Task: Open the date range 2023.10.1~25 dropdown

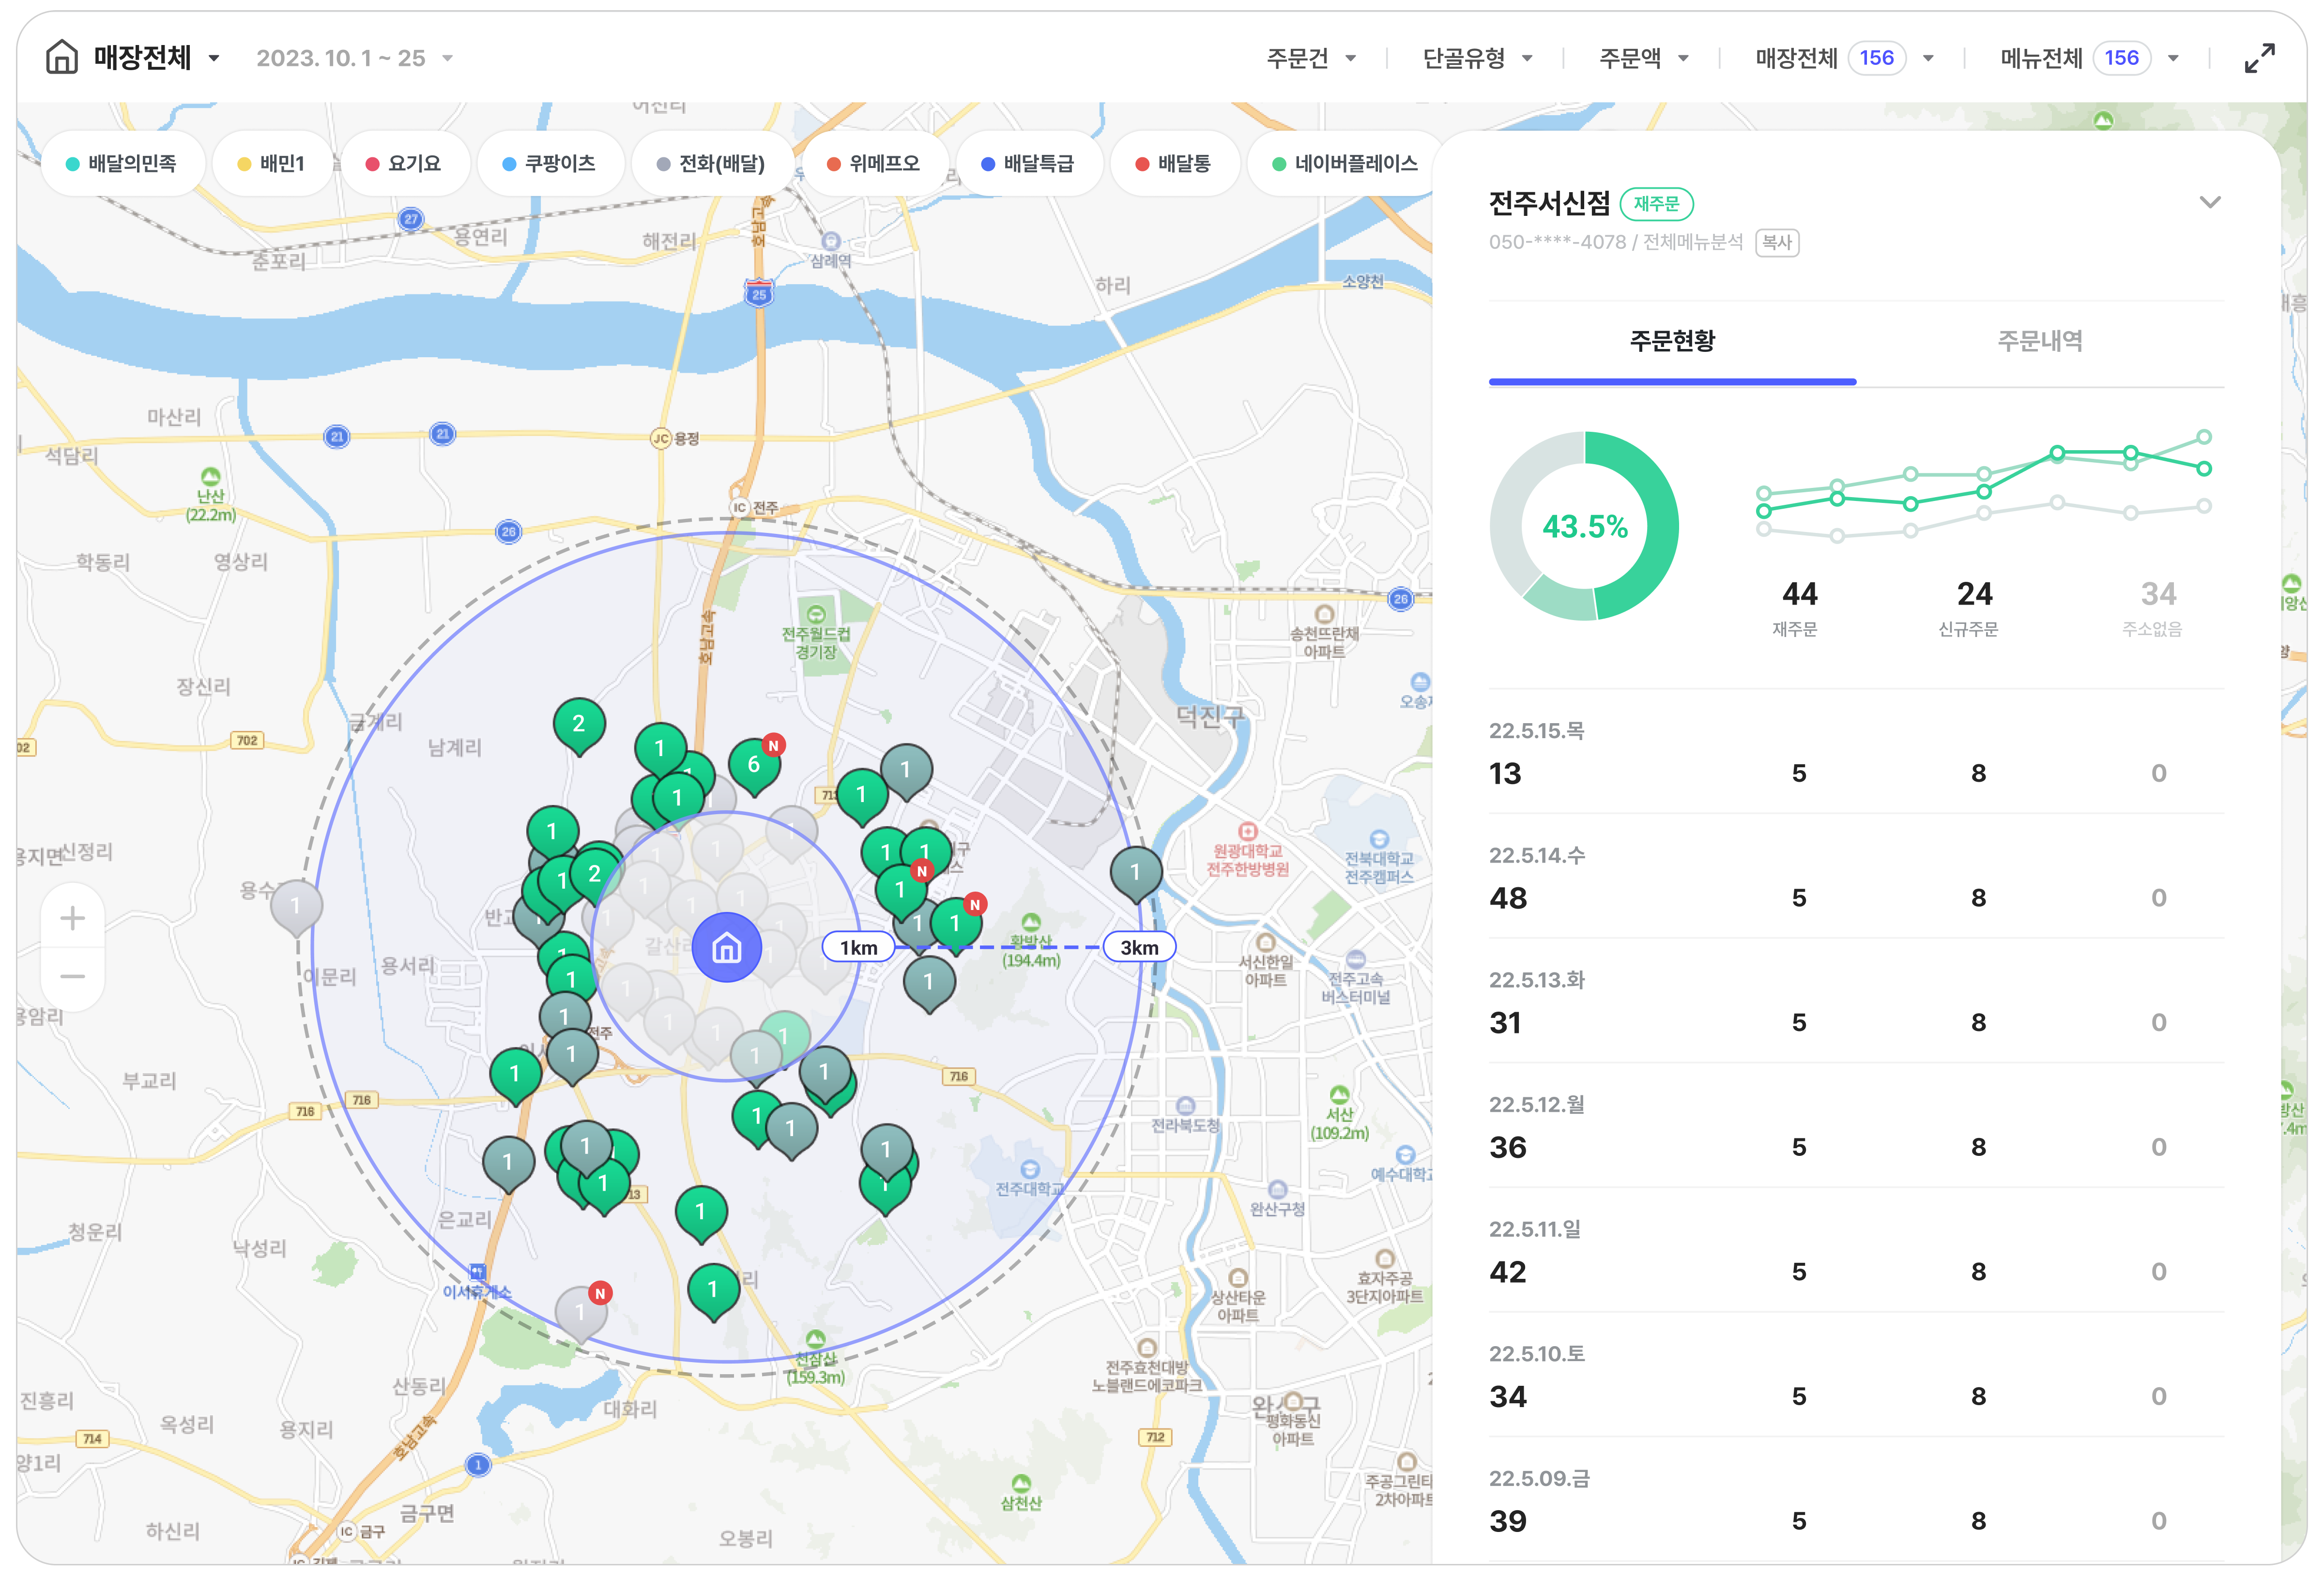Action: [355, 58]
